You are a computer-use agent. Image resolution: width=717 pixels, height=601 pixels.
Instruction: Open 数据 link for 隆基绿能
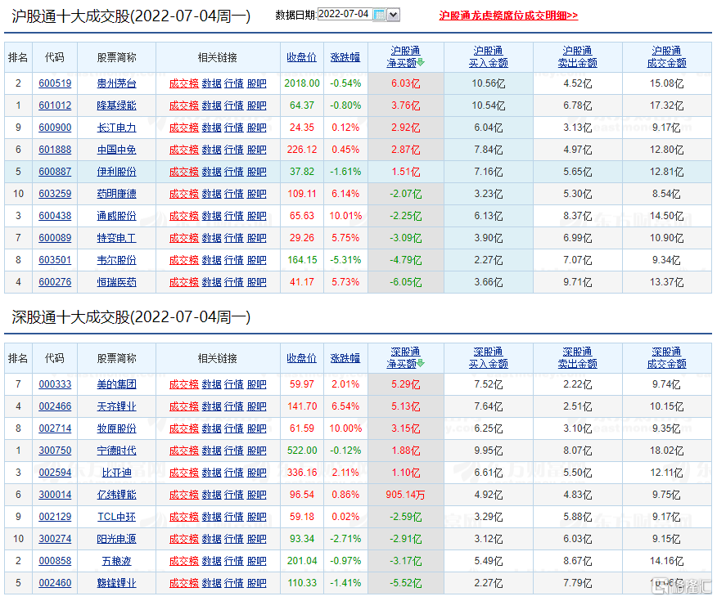pyautogui.click(x=212, y=105)
